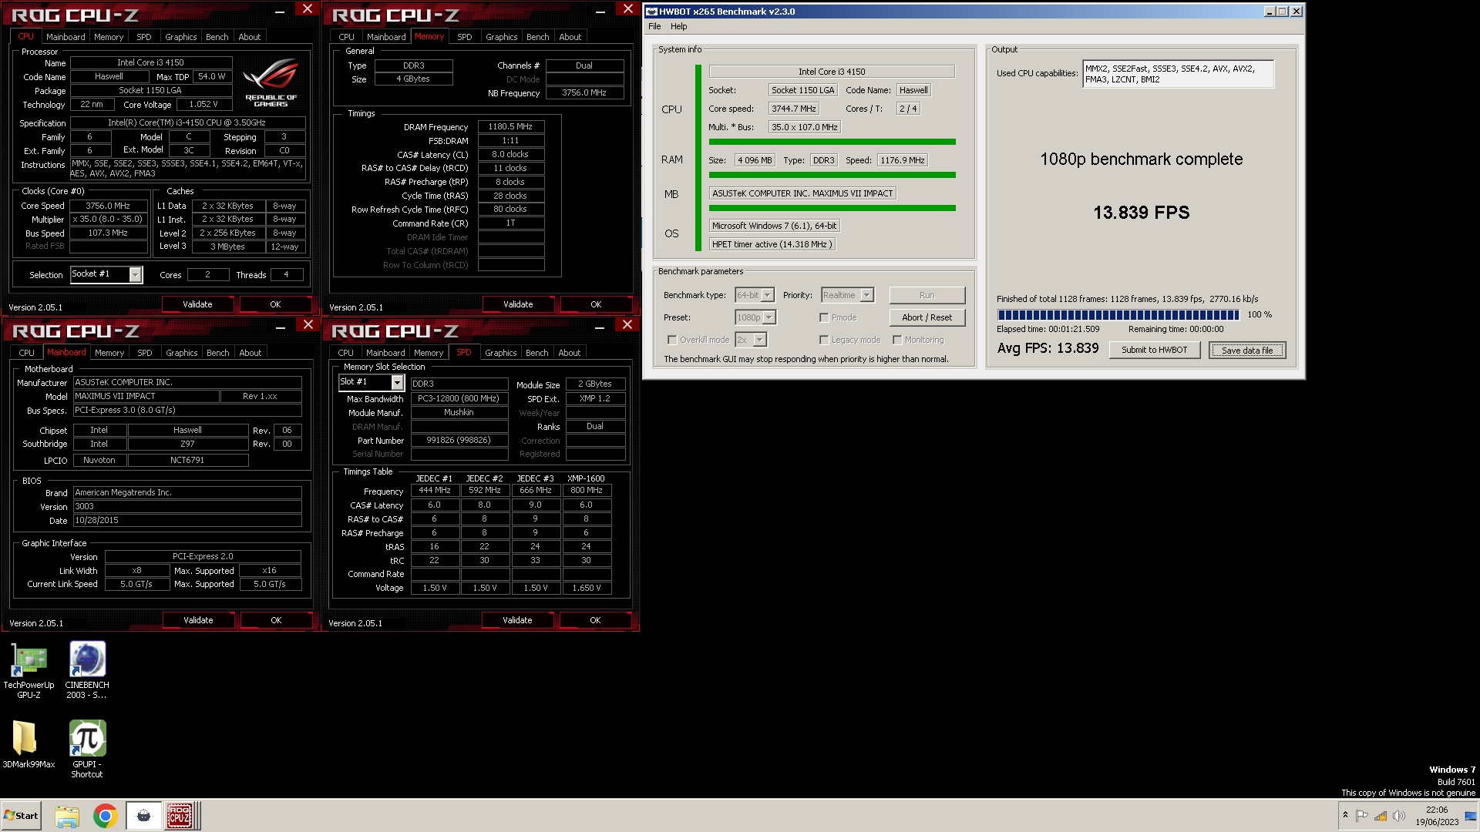Image resolution: width=1480 pixels, height=832 pixels.
Task: Click Submit to HWBOT button
Action: coord(1154,350)
